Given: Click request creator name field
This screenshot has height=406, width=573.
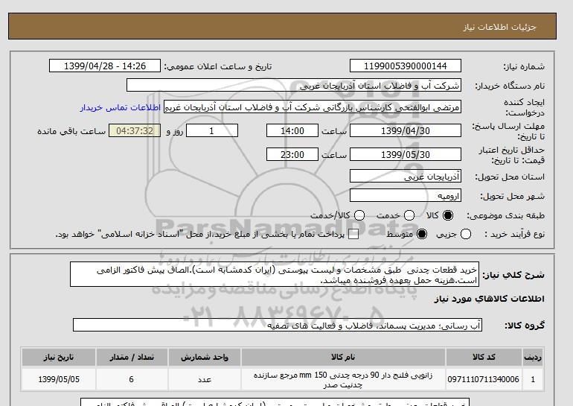Looking at the screenshot, I should 313,107.
